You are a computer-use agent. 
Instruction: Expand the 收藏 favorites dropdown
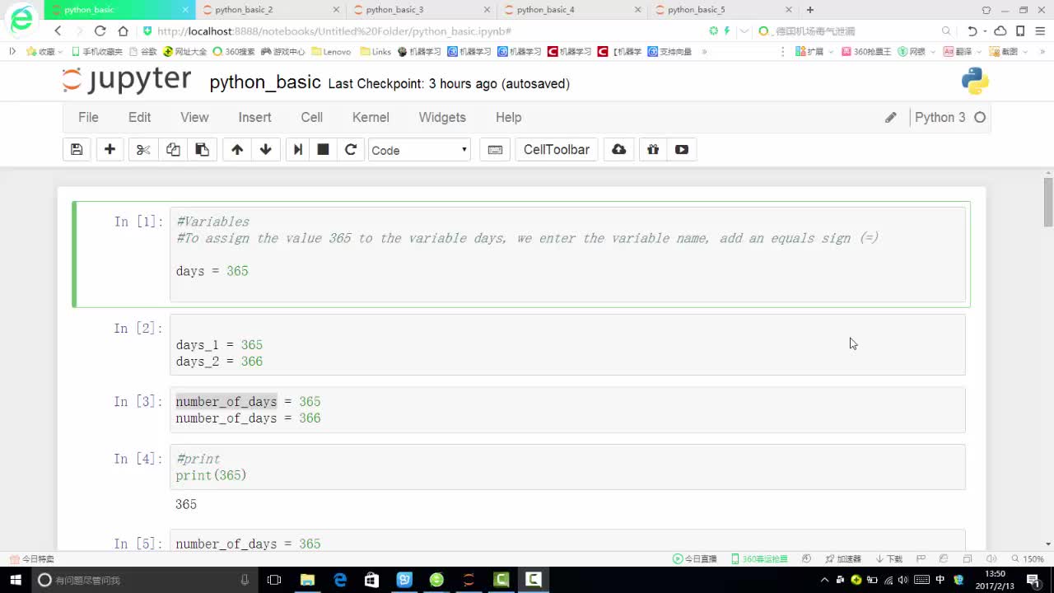44,51
